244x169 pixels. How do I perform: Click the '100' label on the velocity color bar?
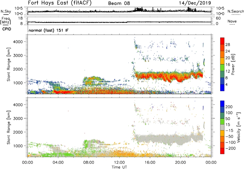229,113
